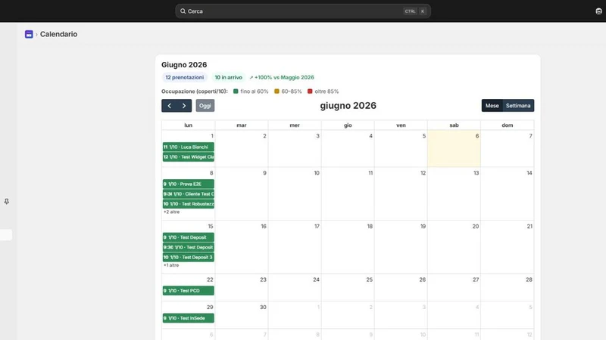Open the Test InSede booking
This screenshot has height=340, width=606.
click(x=188, y=318)
